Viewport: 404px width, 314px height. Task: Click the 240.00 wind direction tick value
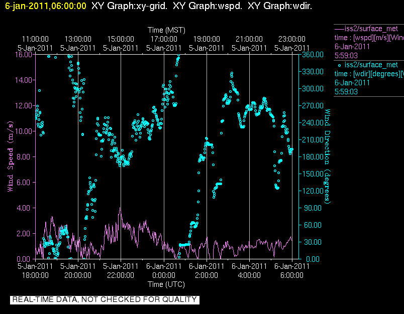tap(313, 123)
